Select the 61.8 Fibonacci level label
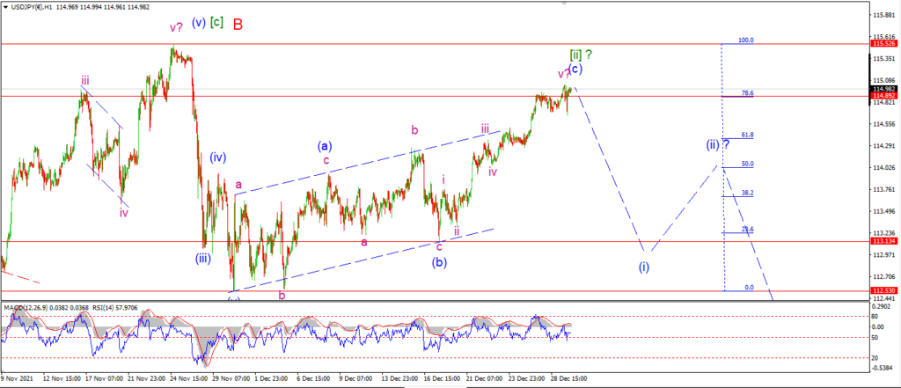This screenshot has height=388, width=901. pos(748,135)
